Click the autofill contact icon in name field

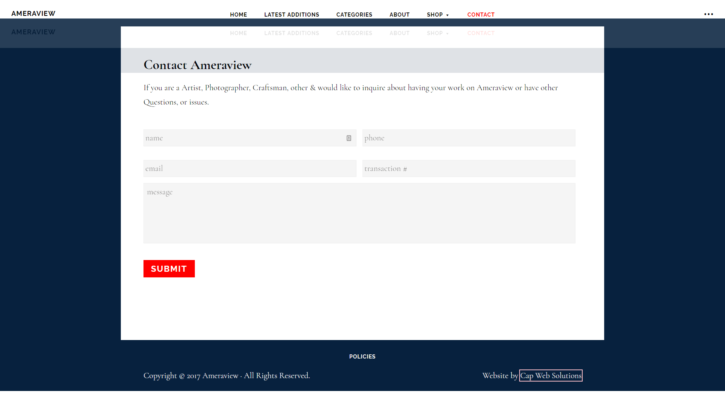tap(349, 138)
